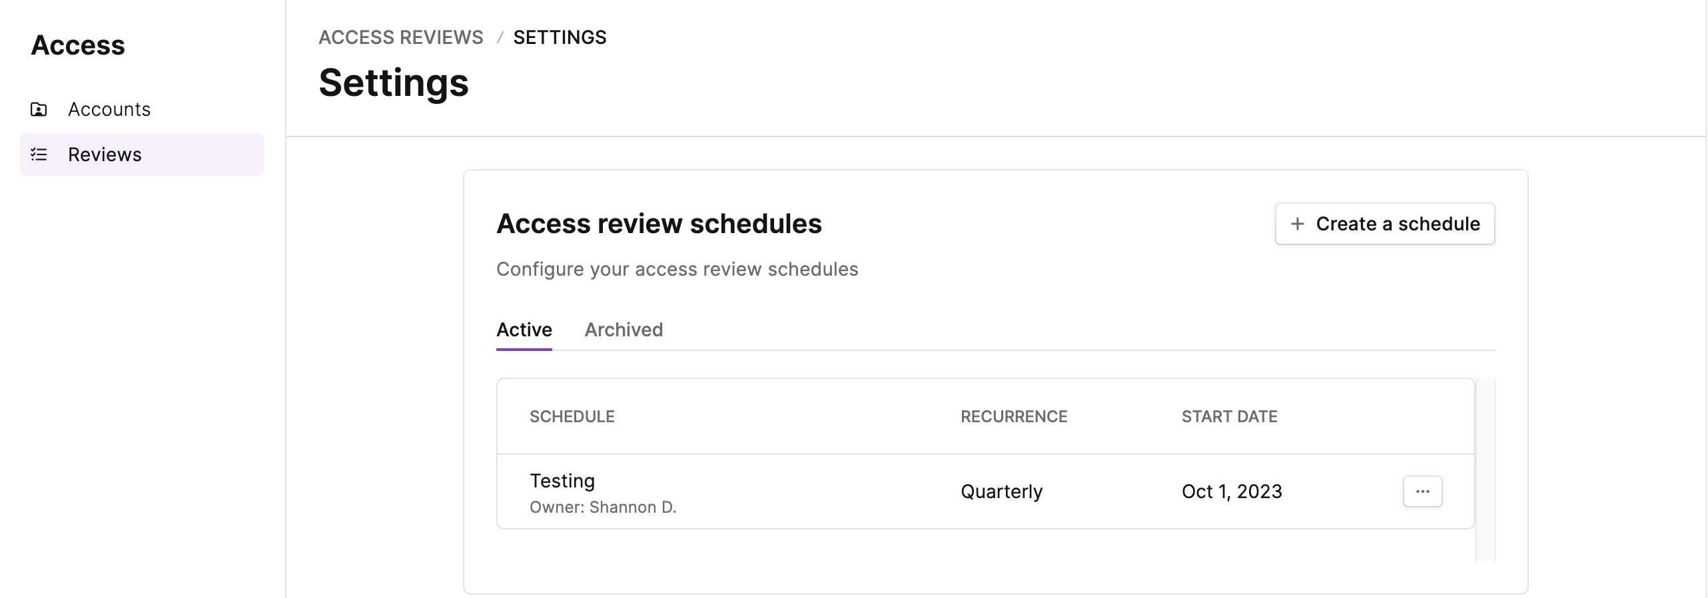
Task: Click the Accounts folder icon in sidebar
Action: coord(39,109)
